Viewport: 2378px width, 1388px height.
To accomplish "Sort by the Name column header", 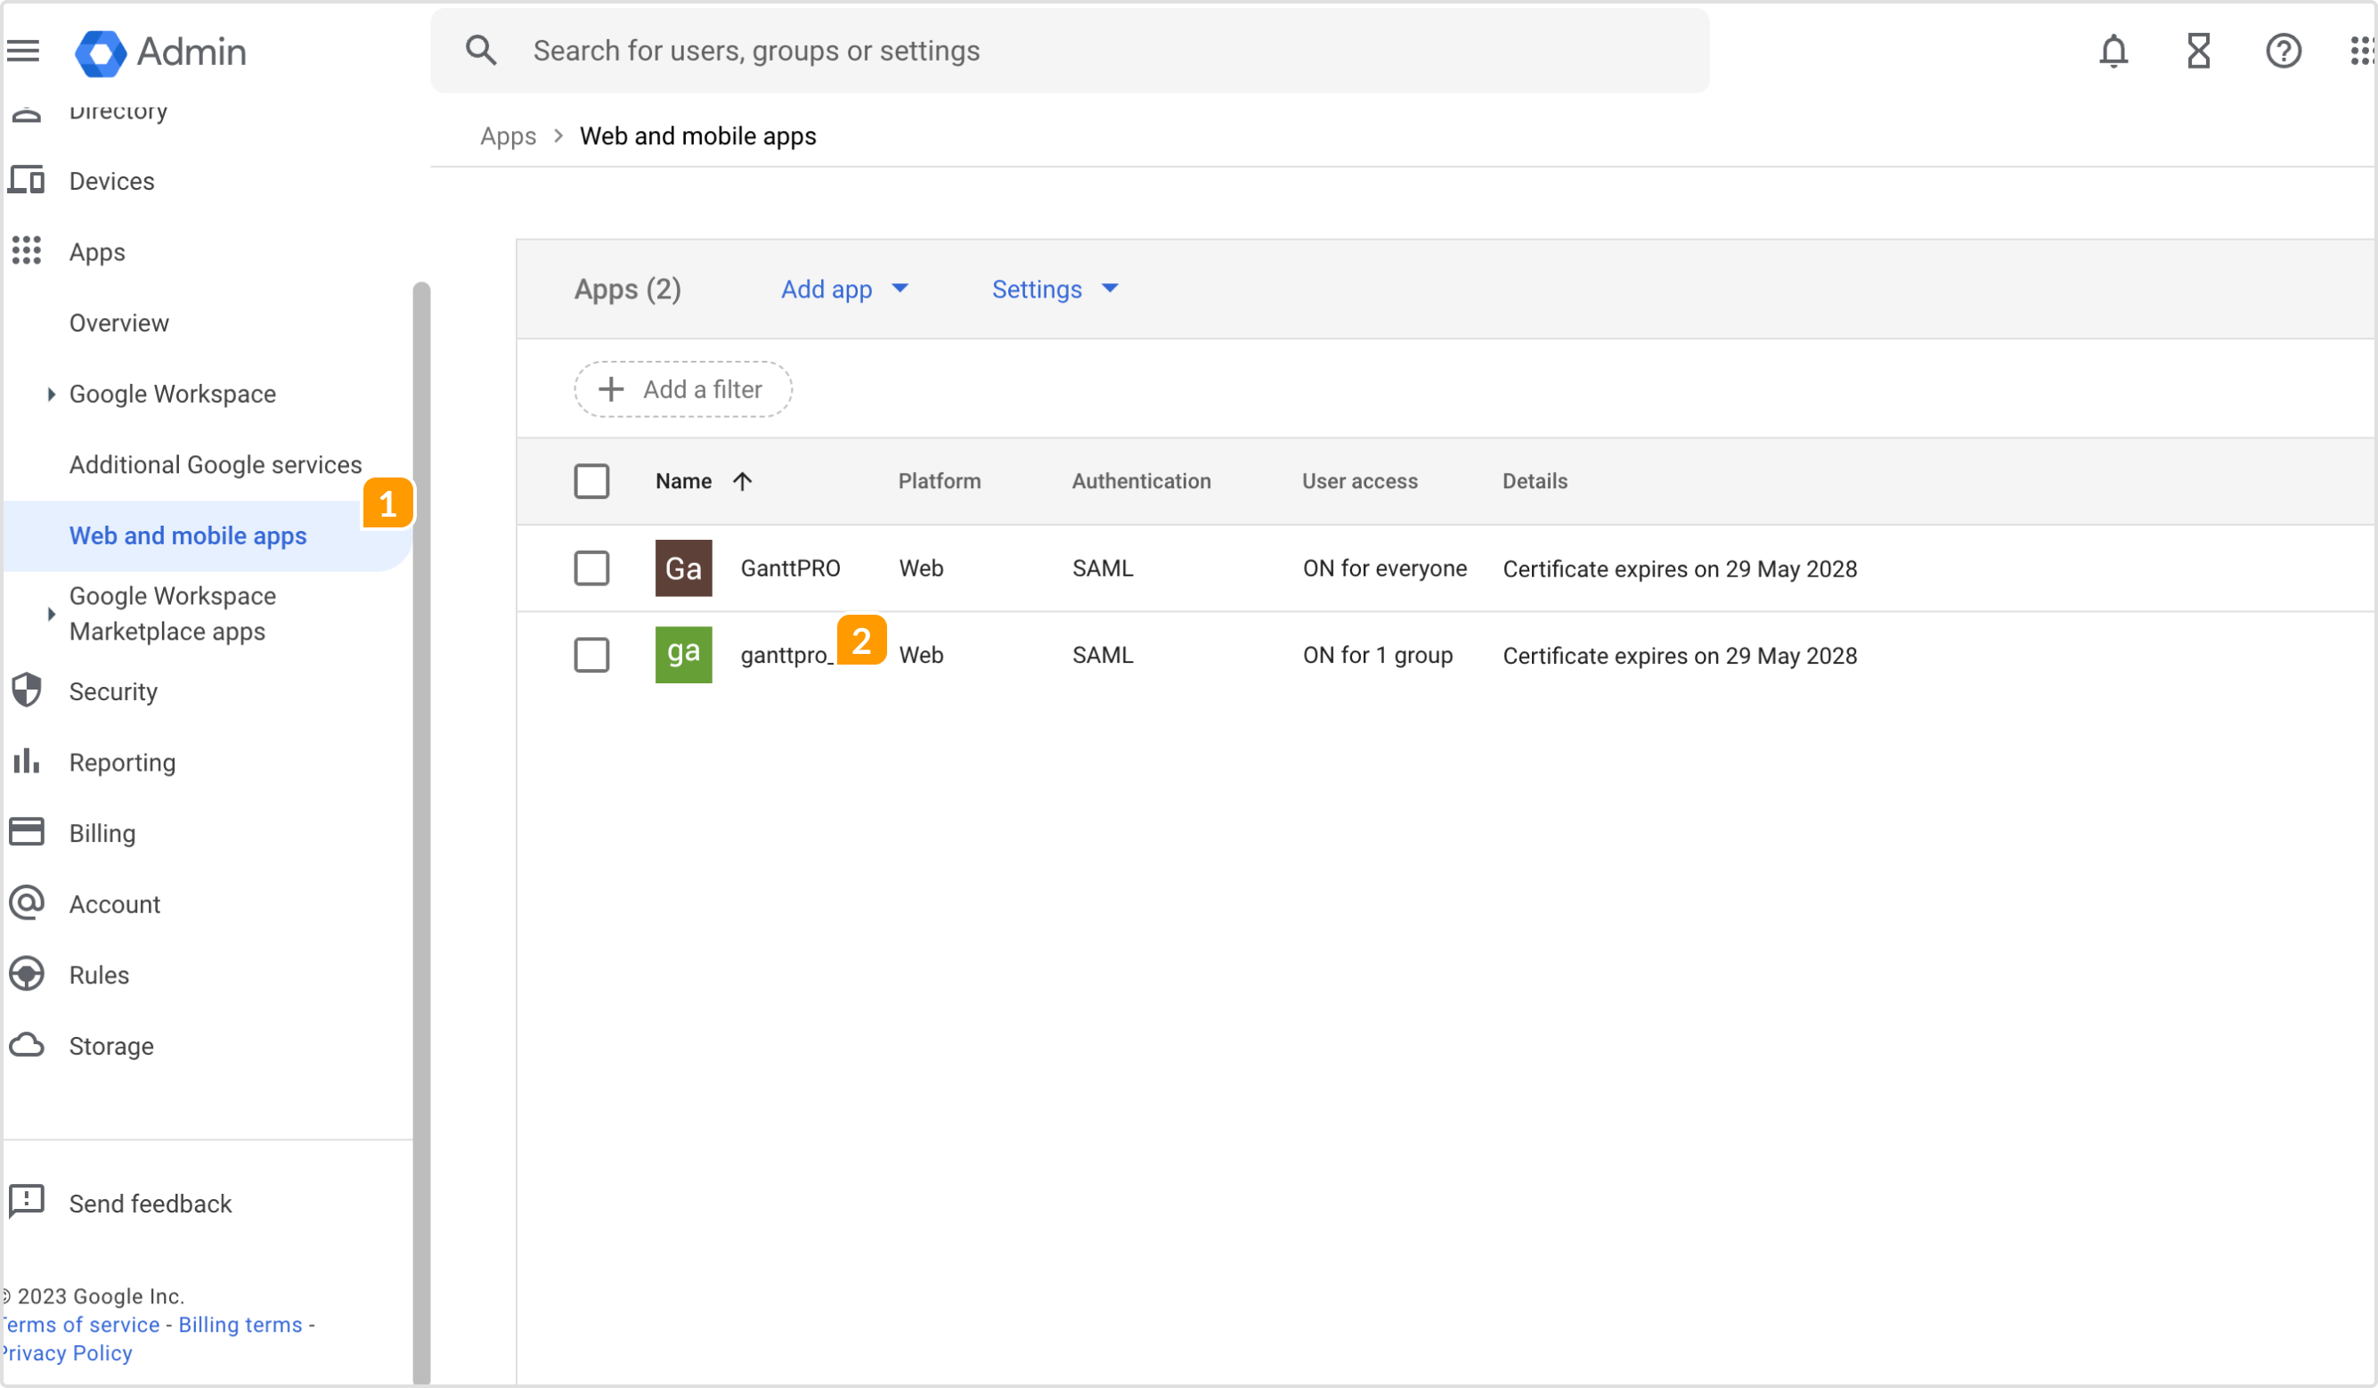I will point(683,482).
